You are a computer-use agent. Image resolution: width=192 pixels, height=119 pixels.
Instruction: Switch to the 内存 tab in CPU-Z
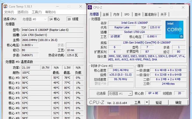coord(116,15)
